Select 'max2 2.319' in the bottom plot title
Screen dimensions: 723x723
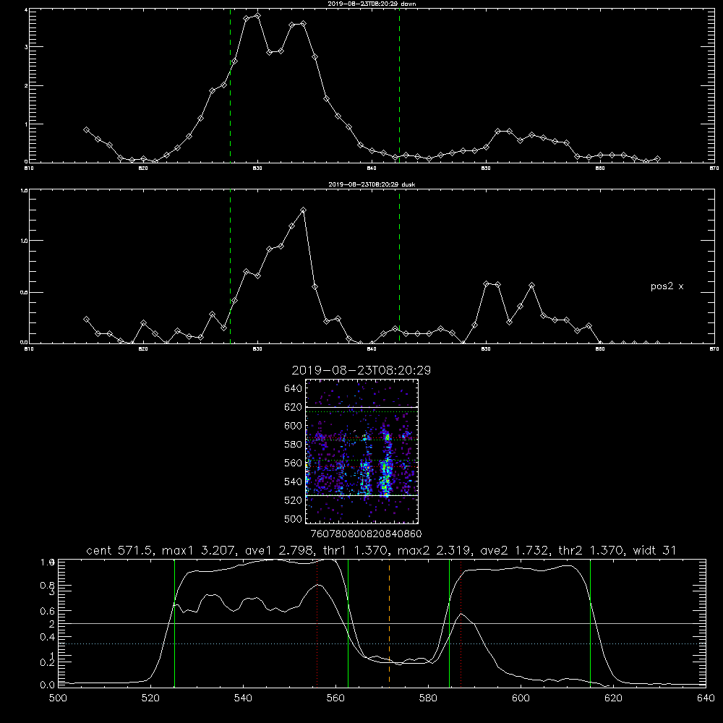[x=433, y=550]
